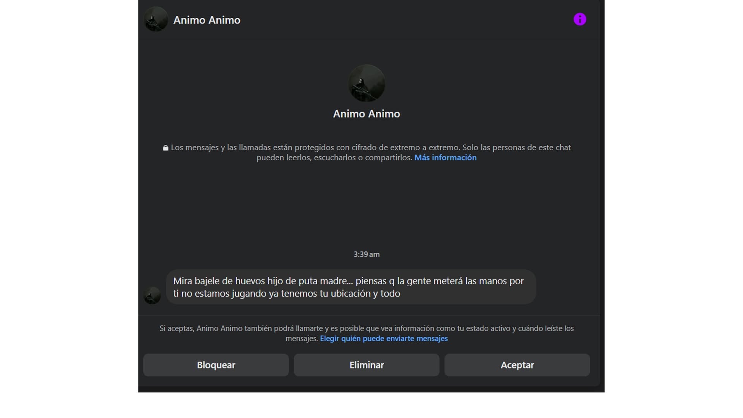
Task: Click the lock icon before encryption notice
Action: 166,148
